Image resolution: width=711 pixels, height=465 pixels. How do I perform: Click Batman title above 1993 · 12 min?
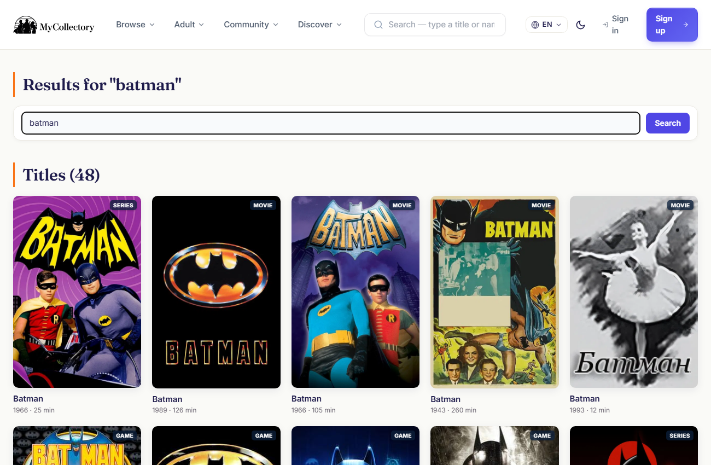585,399
